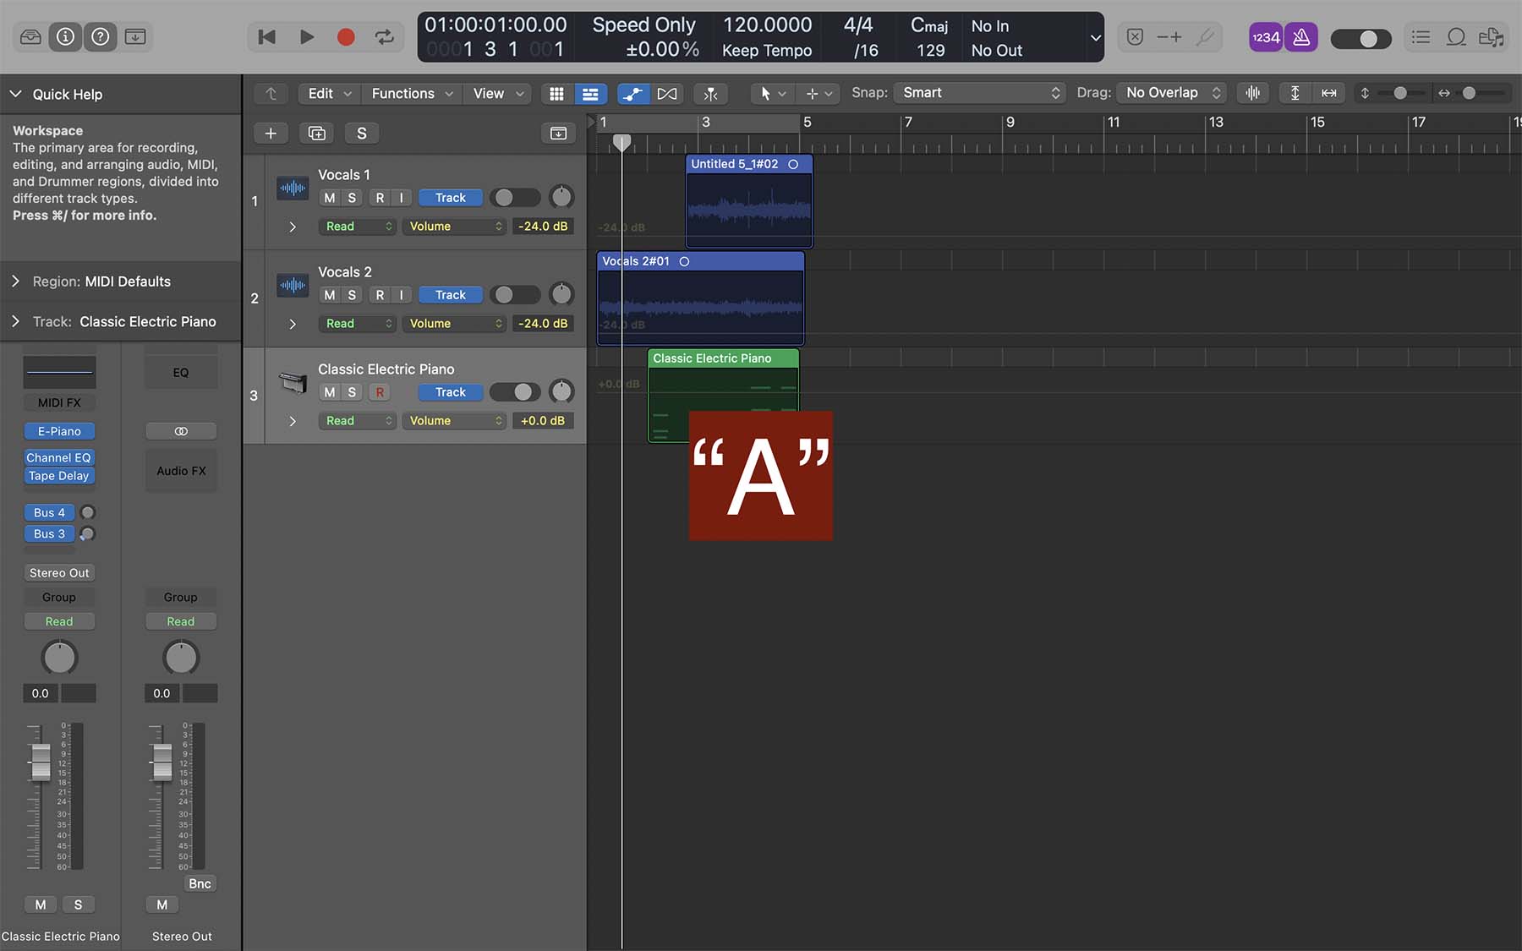Click Classic Electric Piano Track automation button
This screenshot has width=1522, height=951.
(451, 392)
